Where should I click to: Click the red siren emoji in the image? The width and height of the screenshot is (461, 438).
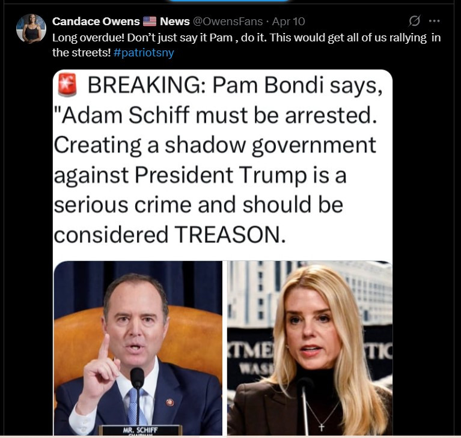click(x=67, y=85)
